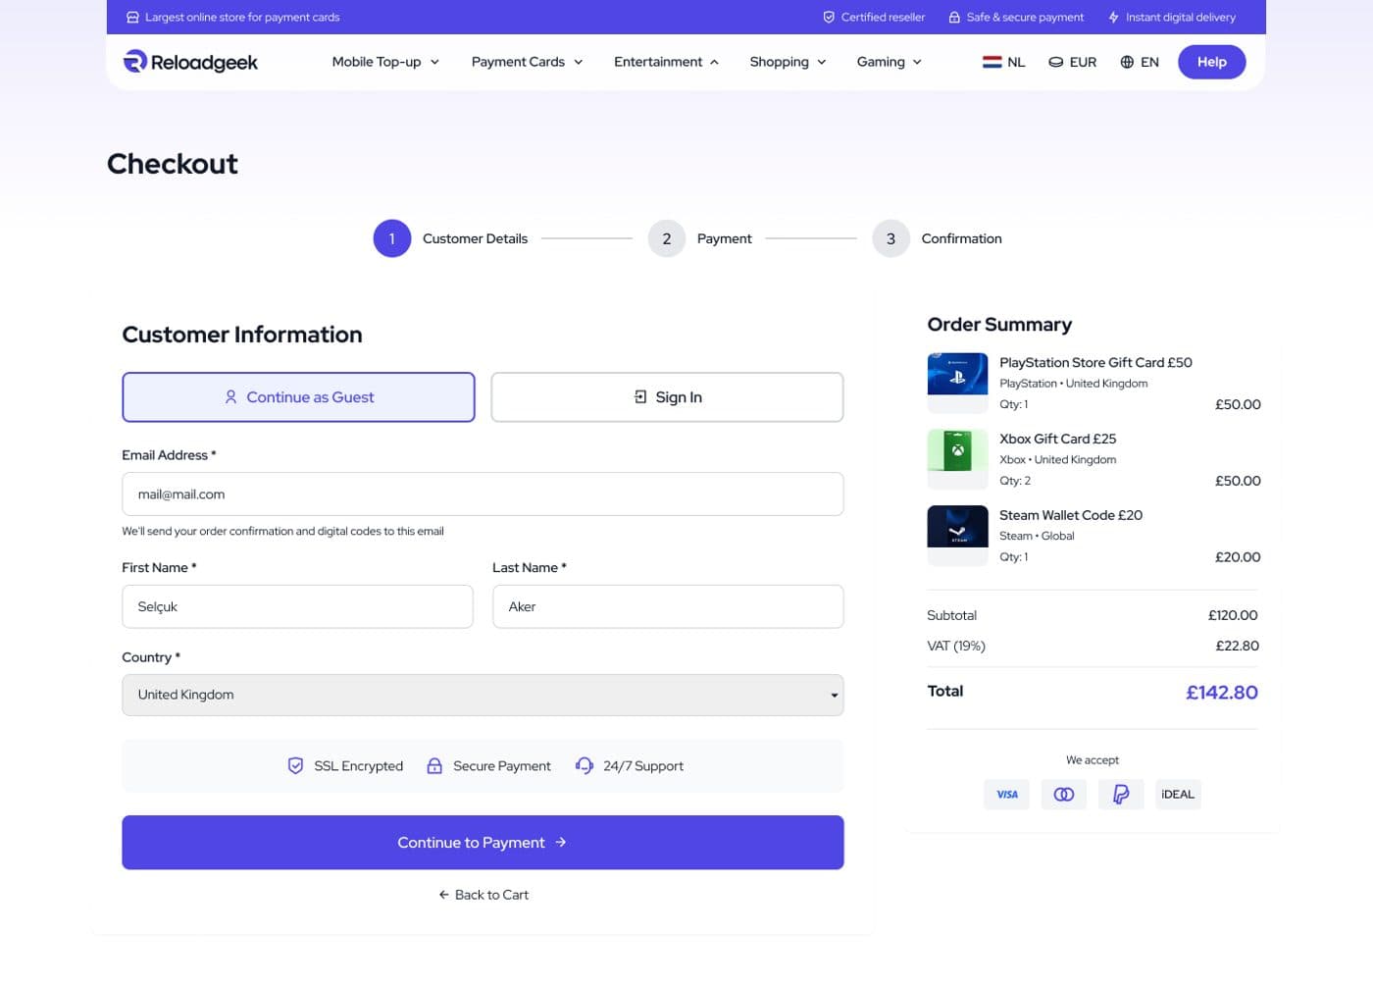Click the Subtotal £120.00 value
Viewport: 1373px width, 987px height.
coord(1233,615)
